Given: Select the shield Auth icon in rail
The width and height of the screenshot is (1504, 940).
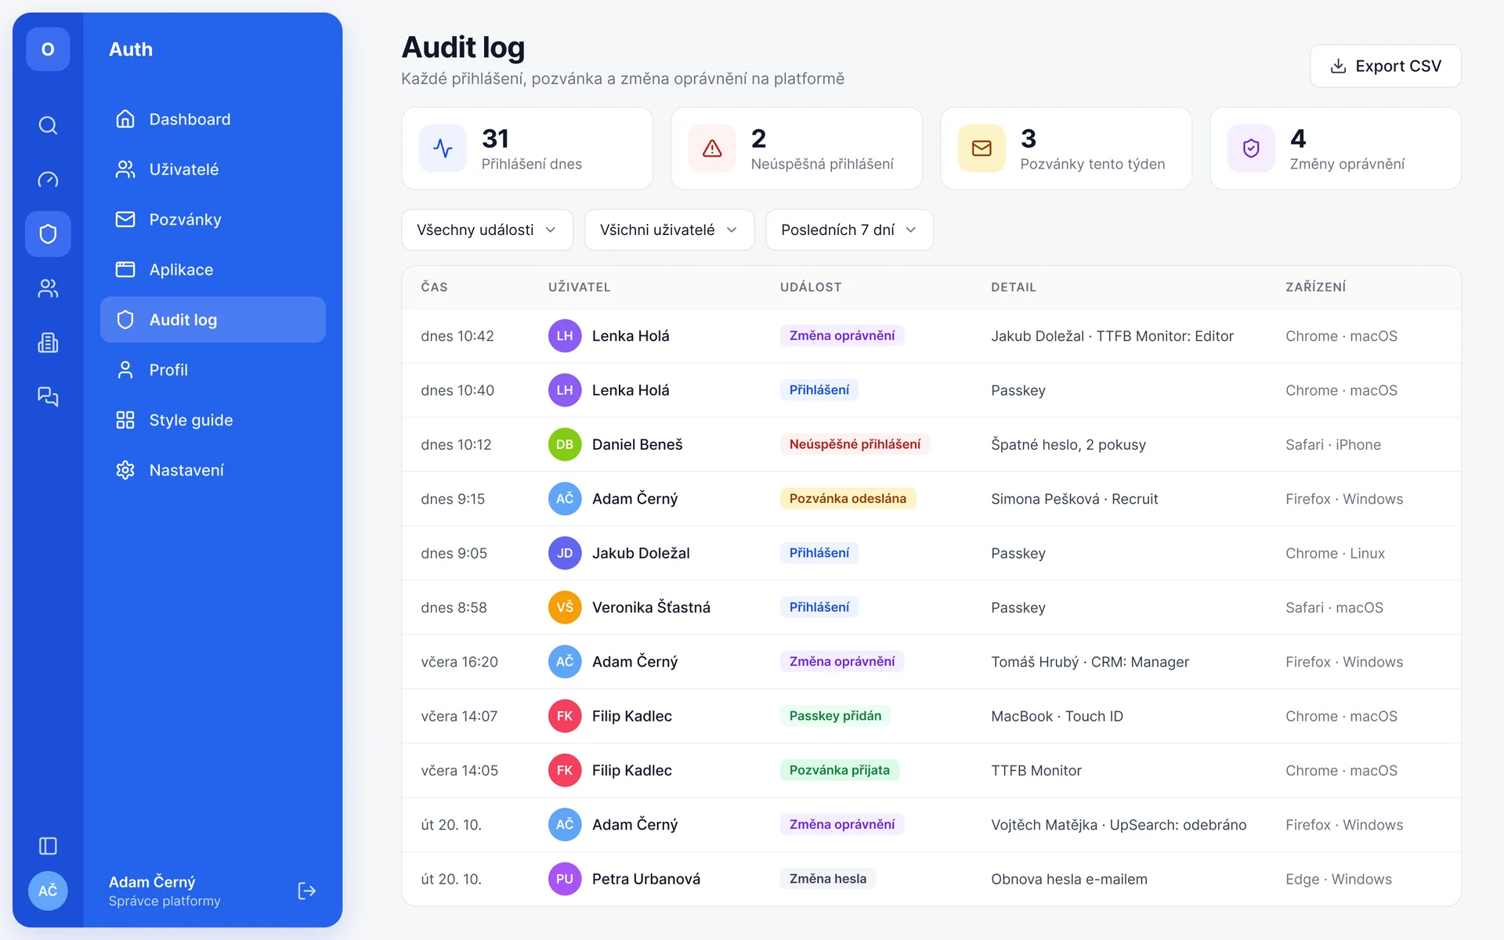Looking at the screenshot, I should [x=48, y=233].
